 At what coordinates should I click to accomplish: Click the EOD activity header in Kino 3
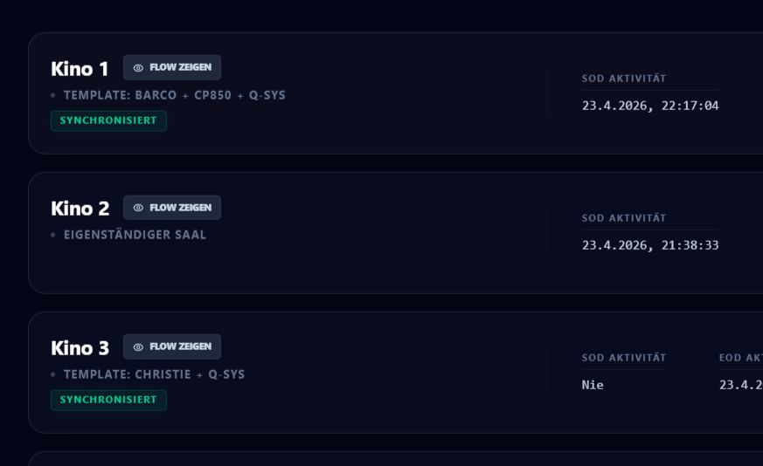(740, 358)
